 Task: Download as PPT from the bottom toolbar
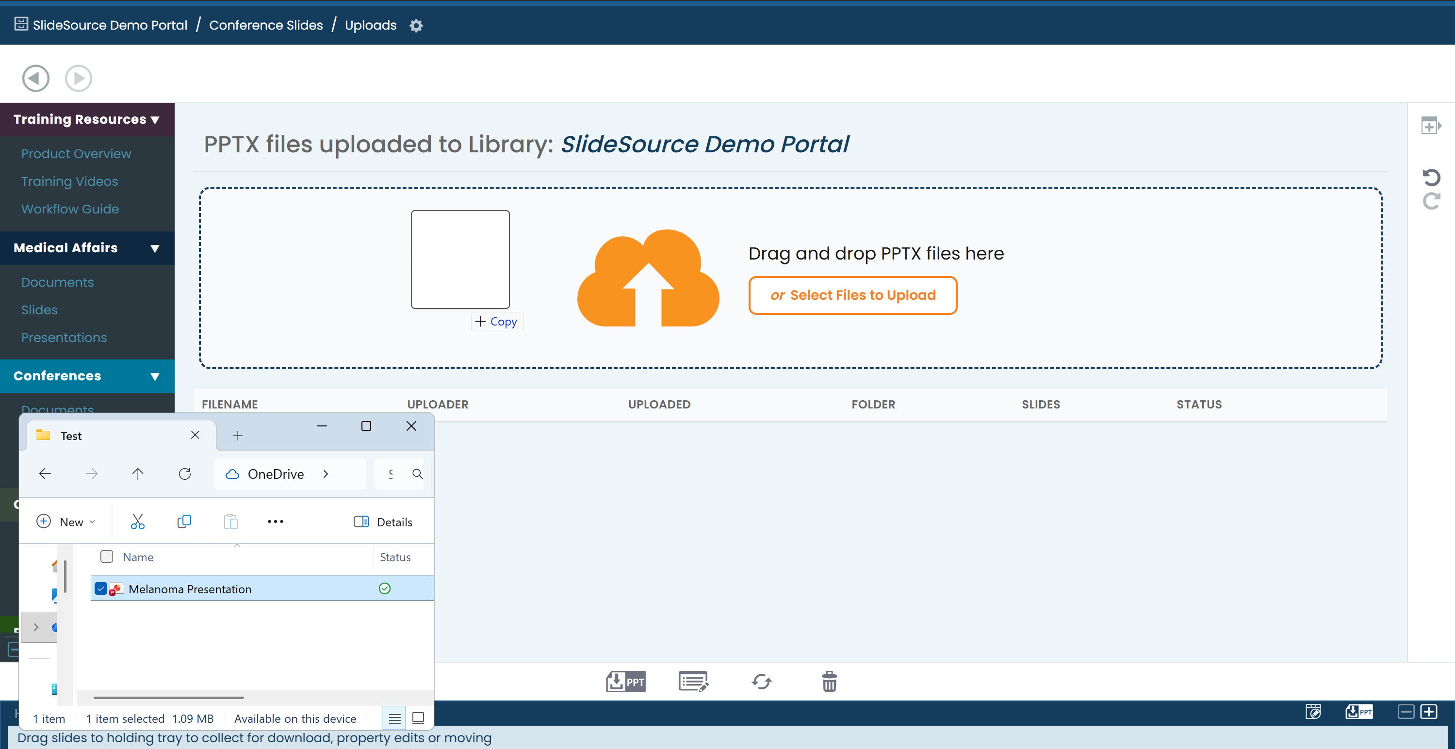625,681
